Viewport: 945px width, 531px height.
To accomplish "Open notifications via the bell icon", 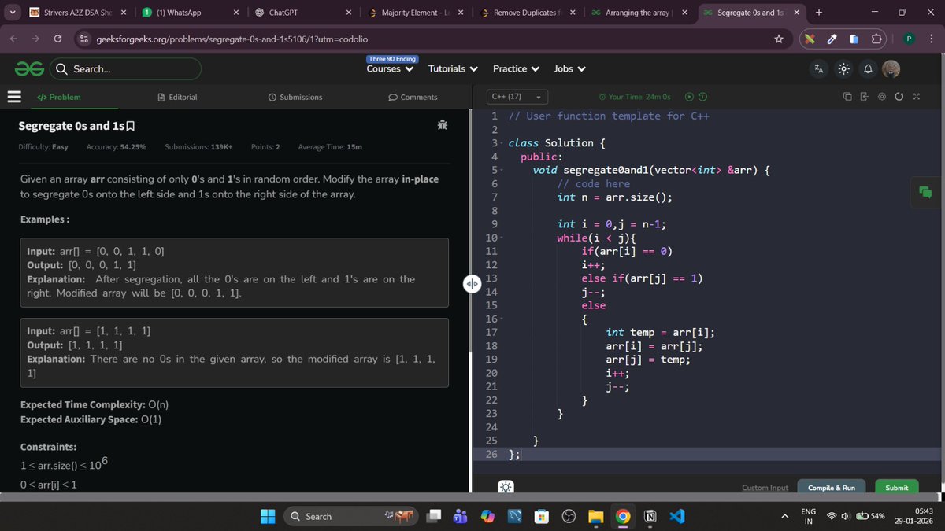I will coord(867,69).
